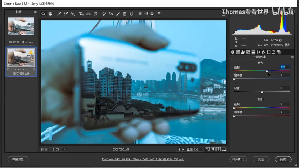Click the zoom out minus button

tap(43, 149)
